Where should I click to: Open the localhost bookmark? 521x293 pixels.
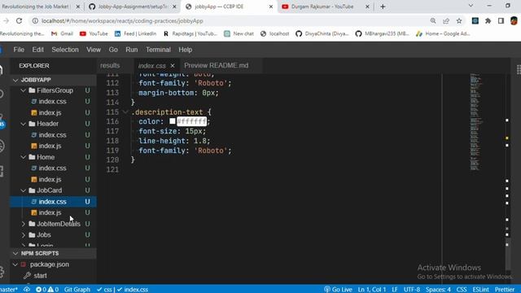pos(275,33)
